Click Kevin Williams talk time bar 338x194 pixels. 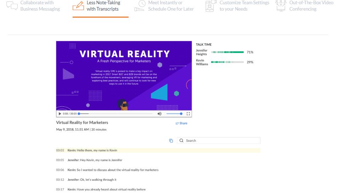pyautogui.click(x=227, y=62)
